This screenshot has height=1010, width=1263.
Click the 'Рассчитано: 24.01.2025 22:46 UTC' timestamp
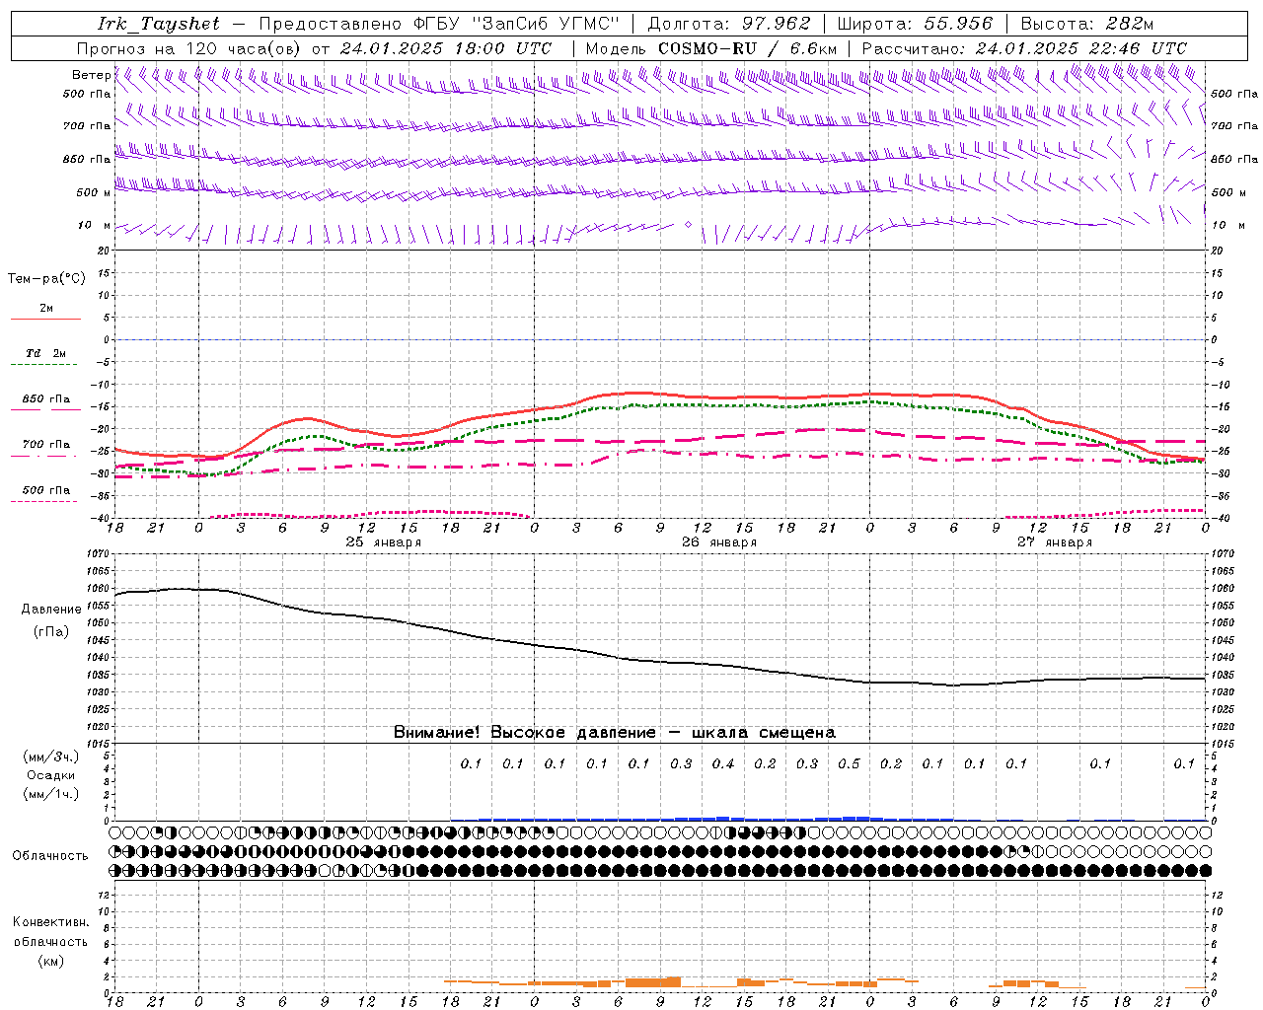(x=1024, y=48)
